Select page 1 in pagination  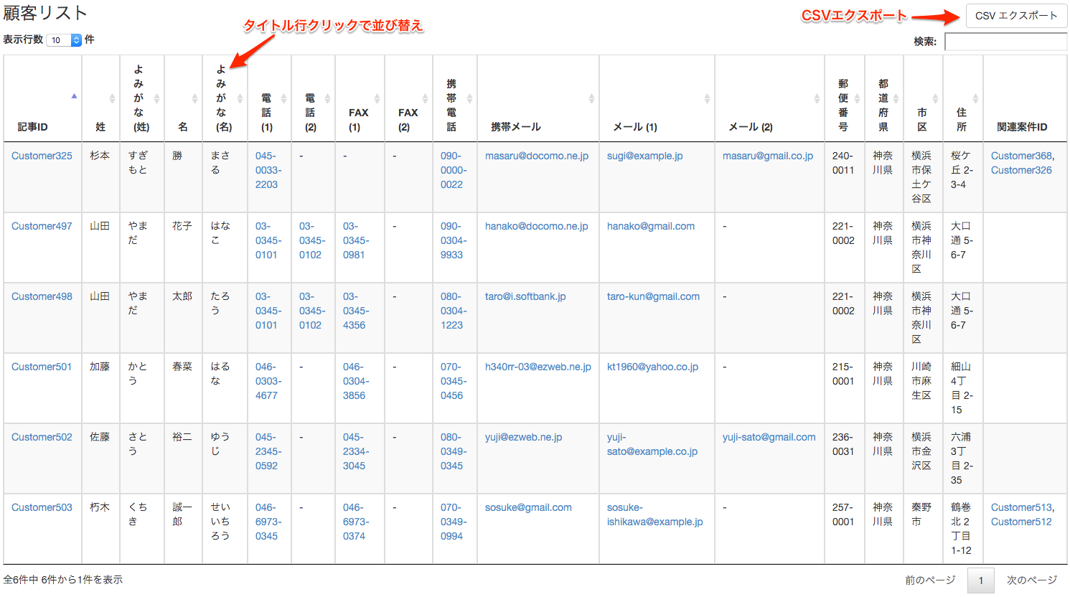[981, 580]
